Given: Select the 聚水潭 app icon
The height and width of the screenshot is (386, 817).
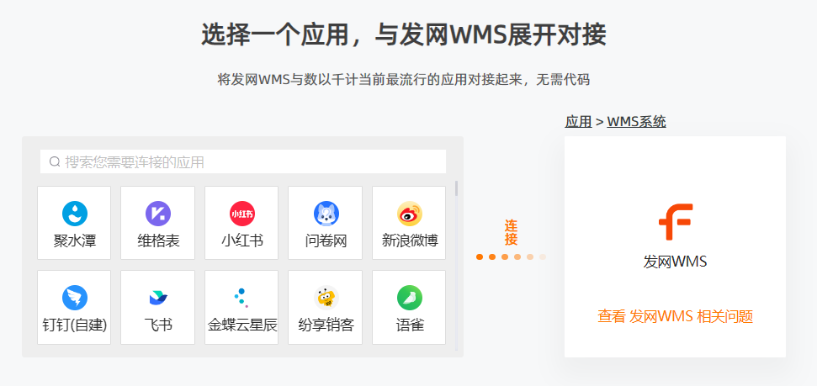Looking at the screenshot, I should point(75,214).
